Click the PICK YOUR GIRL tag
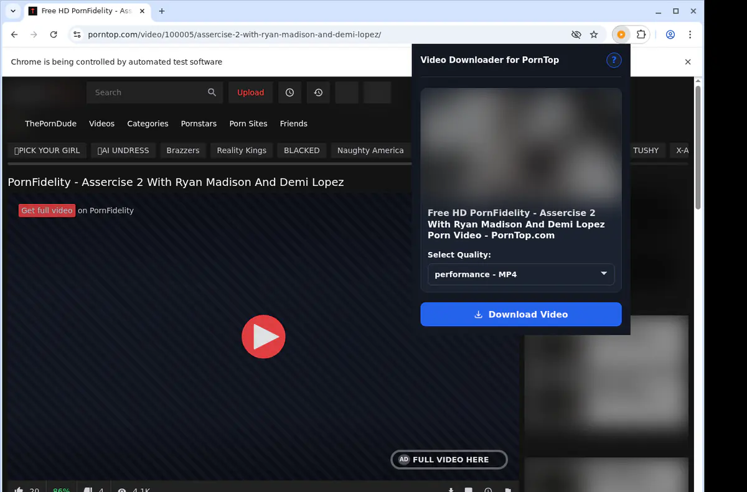Image resolution: width=747 pixels, height=492 pixels. pyautogui.click(x=47, y=151)
